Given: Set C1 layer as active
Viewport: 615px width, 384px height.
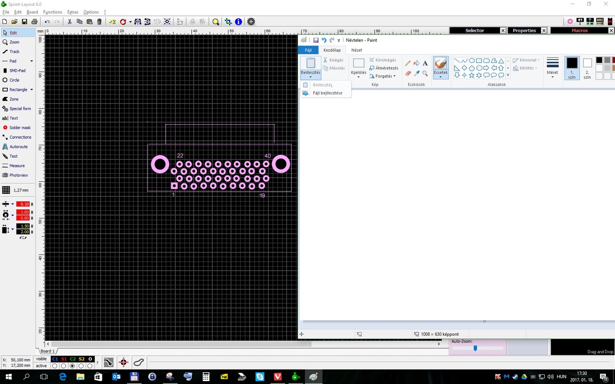Looking at the screenshot, I should [x=55, y=366].
